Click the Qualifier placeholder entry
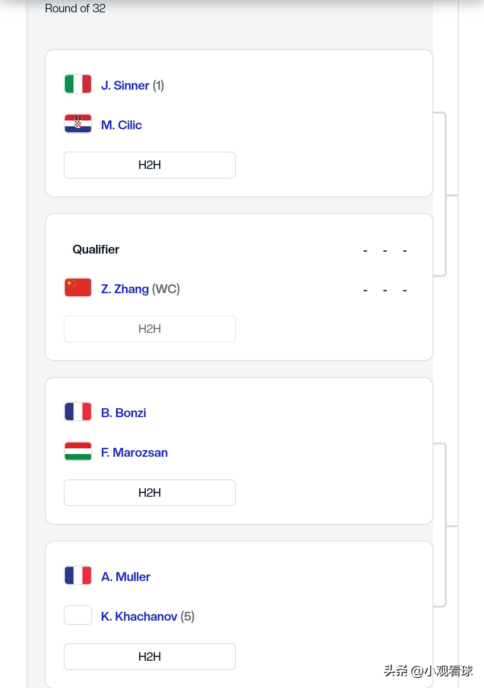The image size is (484, 688). click(96, 250)
